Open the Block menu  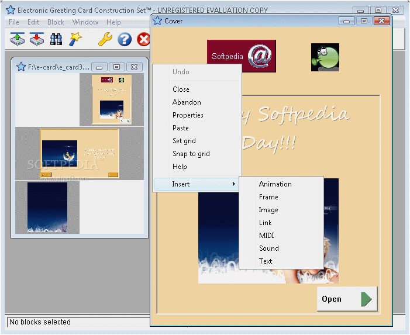pos(56,22)
